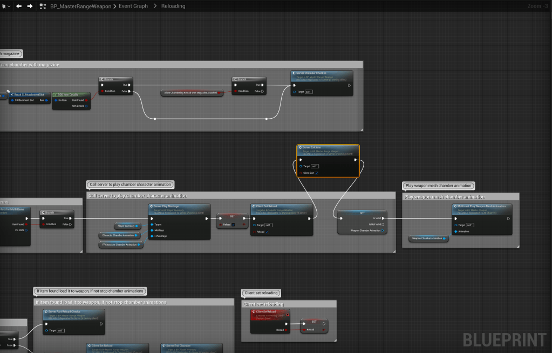This screenshot has height=353, width=552.
Task: Toggle the Reload checkbox on the SET node
Action: (233, 225)
